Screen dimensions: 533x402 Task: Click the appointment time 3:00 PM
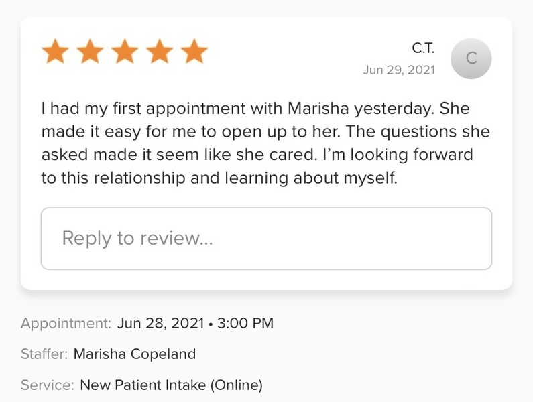pos(245,323)
